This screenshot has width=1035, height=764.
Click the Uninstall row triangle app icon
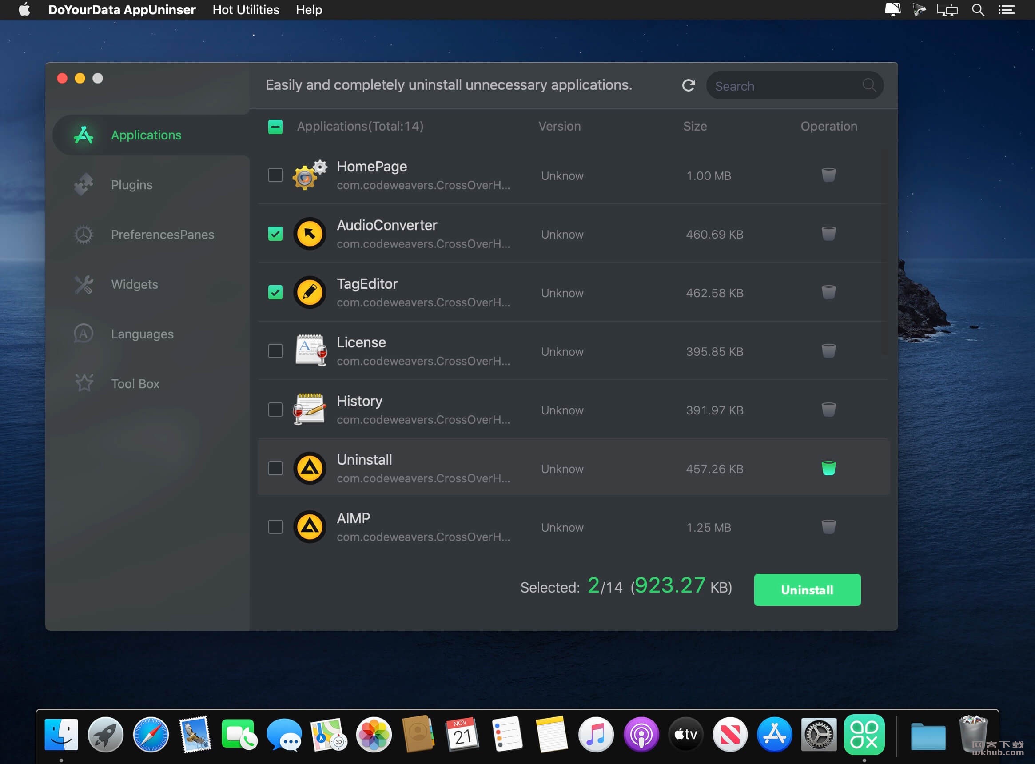coord(310,468)
